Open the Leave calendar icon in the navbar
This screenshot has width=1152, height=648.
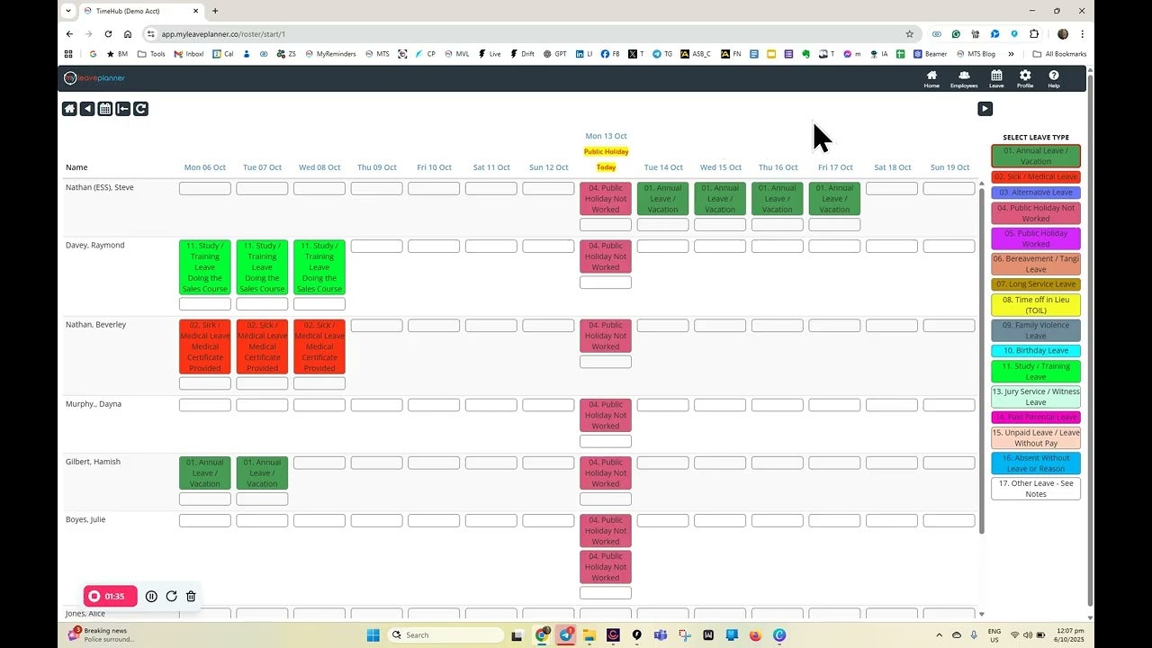pos(996,78)
